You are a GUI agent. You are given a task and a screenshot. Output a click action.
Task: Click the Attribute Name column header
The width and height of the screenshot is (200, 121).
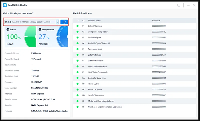click(94, 21)
